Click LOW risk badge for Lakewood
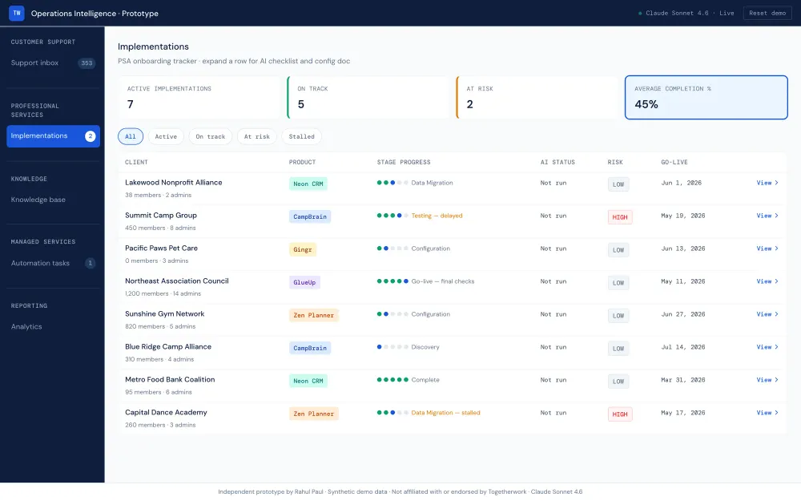Viewport: 801px width, 501px height. pyautogui.click(x=618, y=184)
